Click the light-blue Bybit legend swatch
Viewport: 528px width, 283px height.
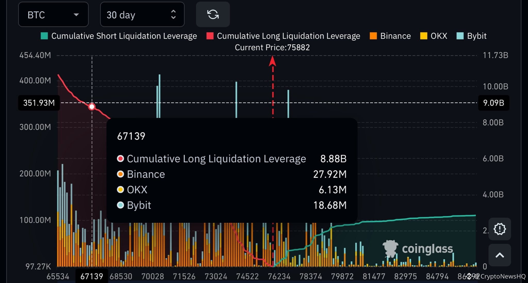[460, 36]
